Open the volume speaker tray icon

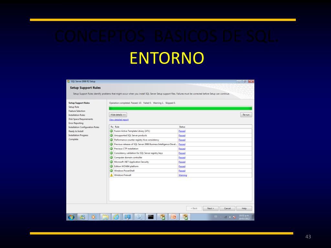230,217
